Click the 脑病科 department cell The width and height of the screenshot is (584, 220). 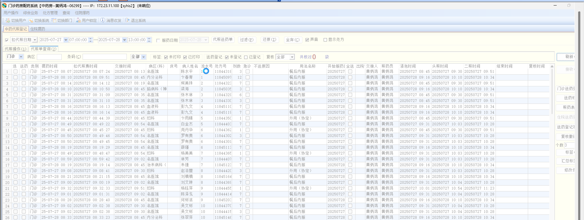coord(157,89)
